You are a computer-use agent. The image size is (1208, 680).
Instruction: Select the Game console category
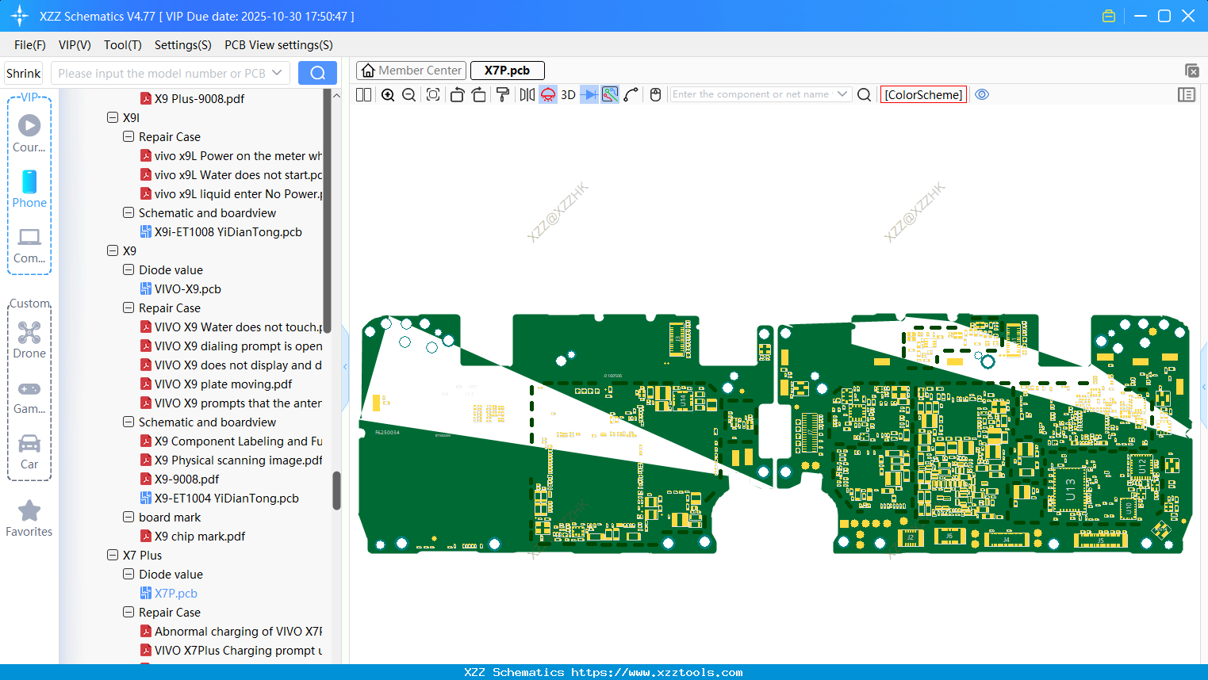point(29,396)
